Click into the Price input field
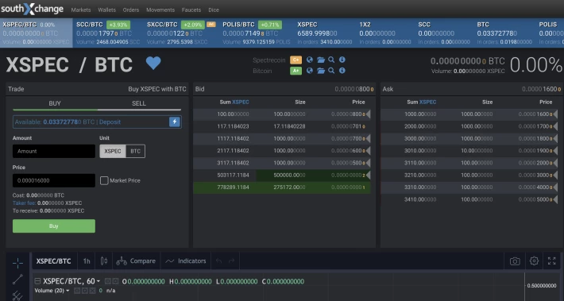The width and height of the screenshot is (564, 301). coord(54,180)
